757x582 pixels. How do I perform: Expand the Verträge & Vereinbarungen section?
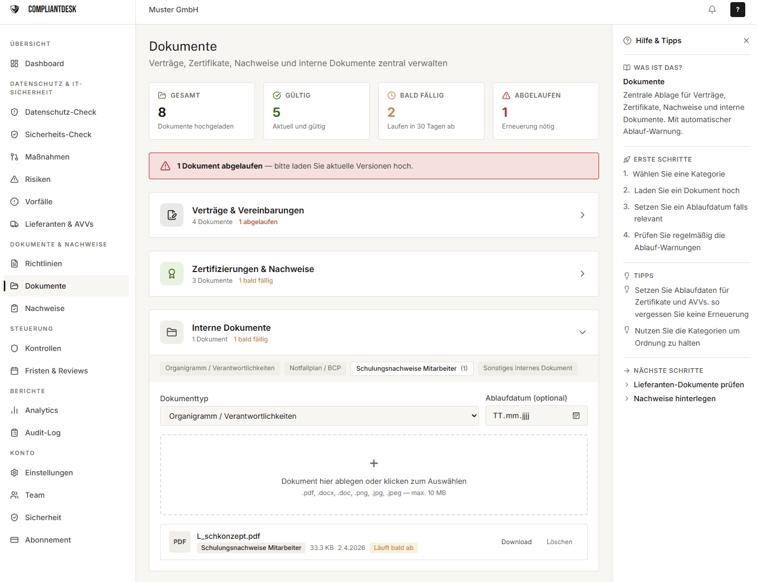582,215
